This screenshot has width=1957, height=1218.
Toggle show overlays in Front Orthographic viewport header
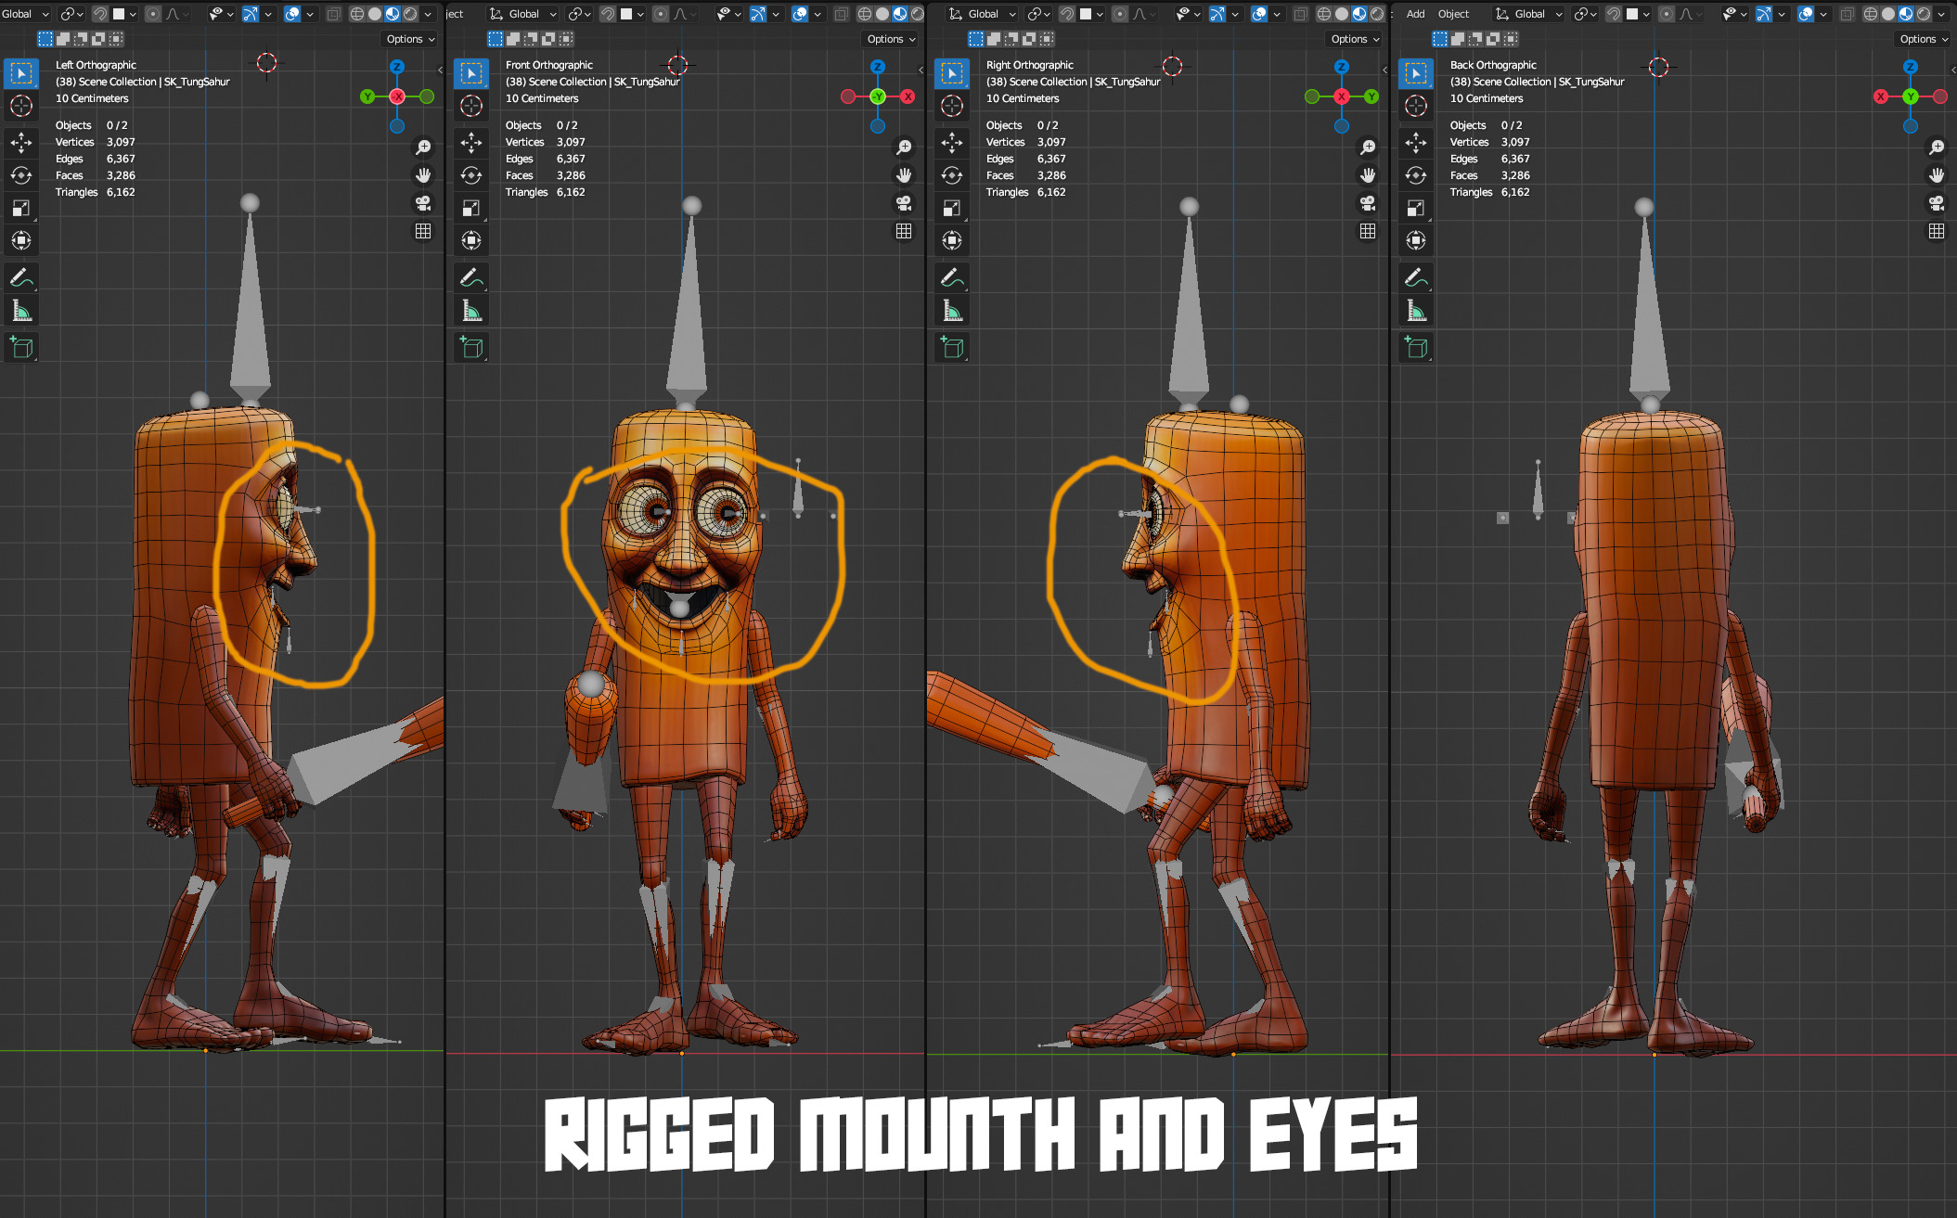pos(800,14)
